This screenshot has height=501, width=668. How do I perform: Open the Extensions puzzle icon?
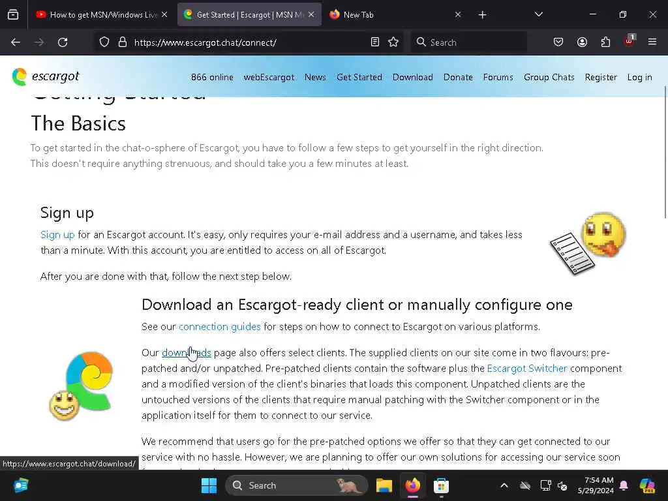pyautogui.click(x=605, y=42)
